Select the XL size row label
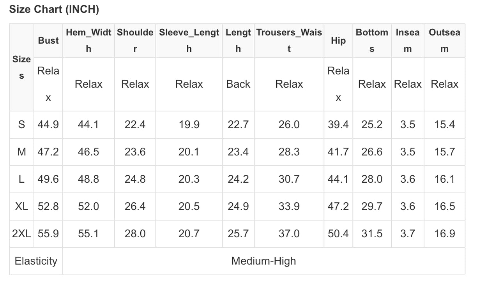Screen dimensions: 479x286 (21, 207)
